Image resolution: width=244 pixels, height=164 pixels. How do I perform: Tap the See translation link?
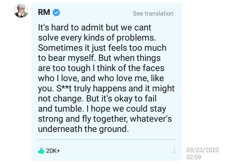click(x=153, y=14)
